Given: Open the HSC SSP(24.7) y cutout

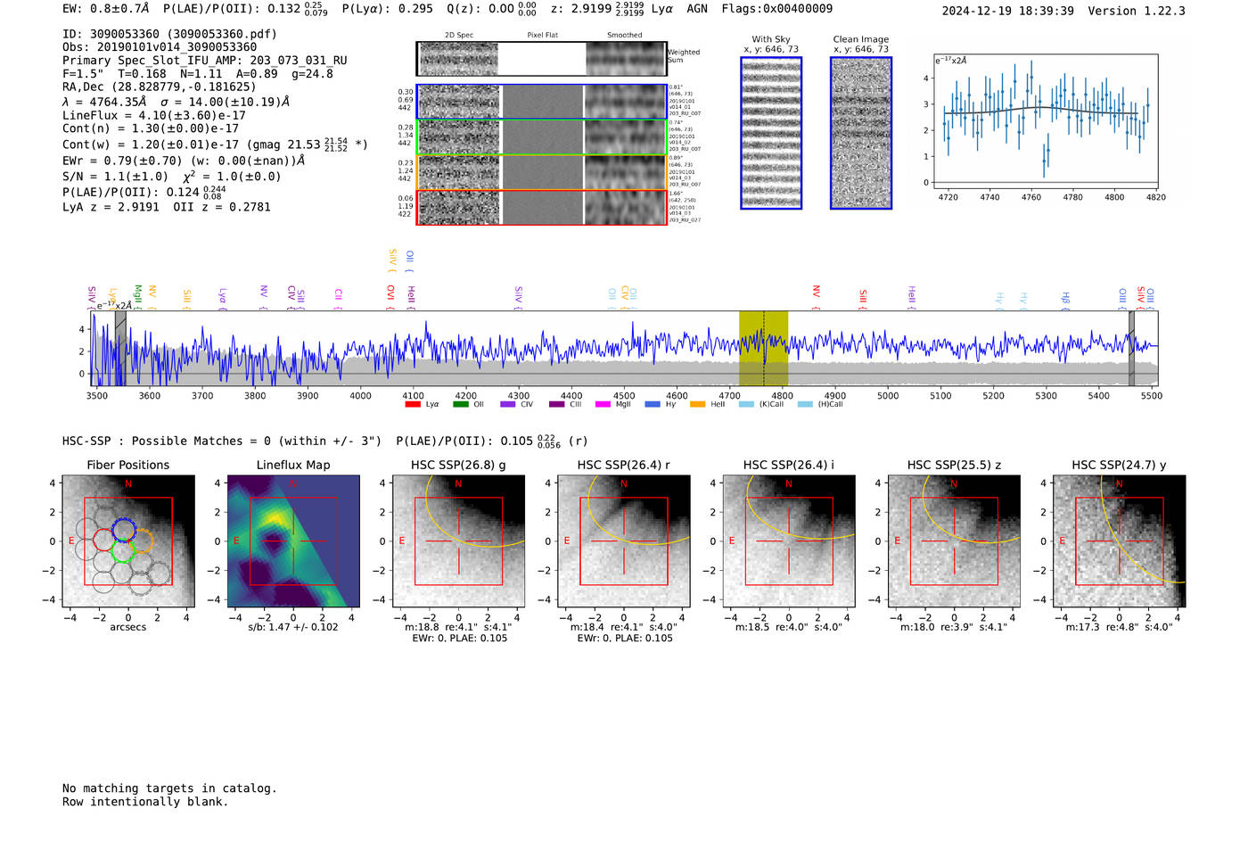Looking at the screenshot, I should [x=1120, y=541].
